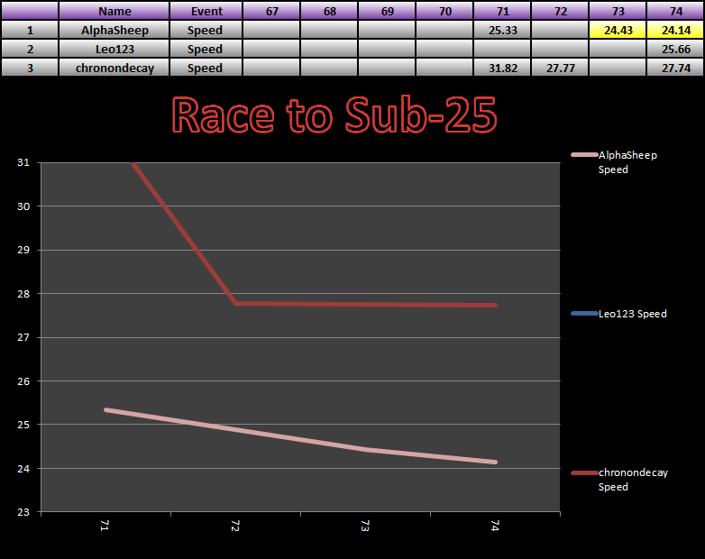Click the column header 69
Screen dimensions: 705x559
point(387,11)
